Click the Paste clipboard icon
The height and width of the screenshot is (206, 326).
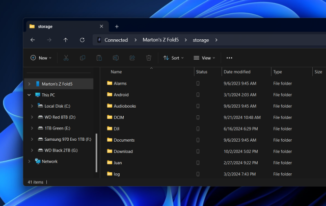pos(99,58)
